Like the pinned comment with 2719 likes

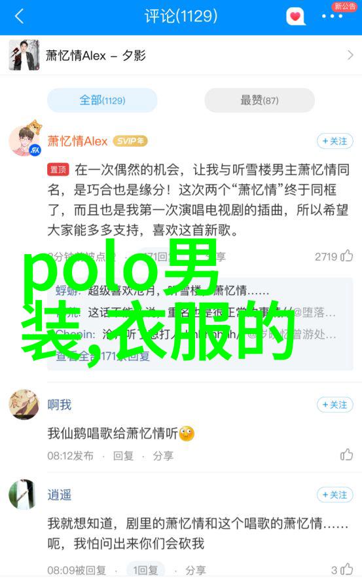[347, 256]
